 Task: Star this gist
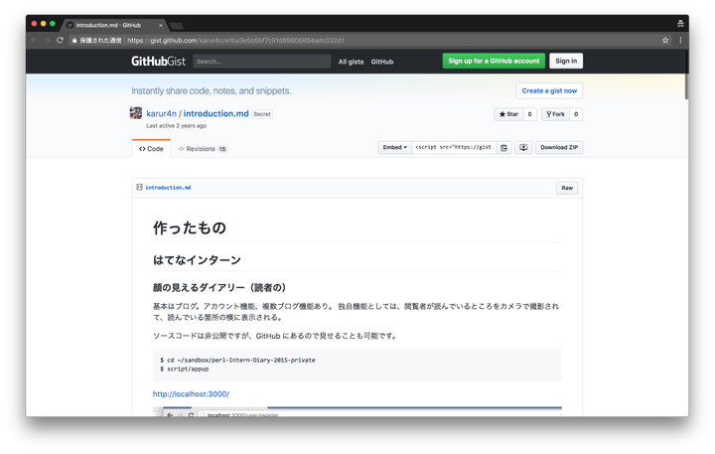(x=508, y=114)
